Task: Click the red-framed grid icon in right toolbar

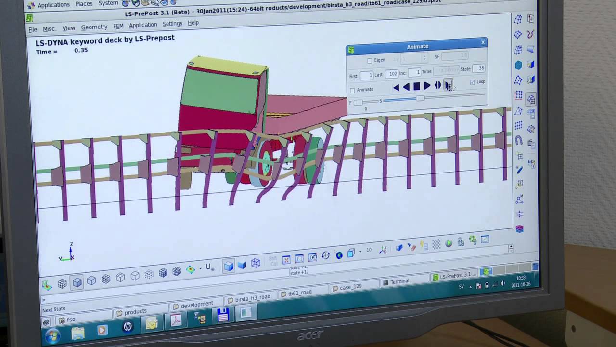Action: coord(518,95)
